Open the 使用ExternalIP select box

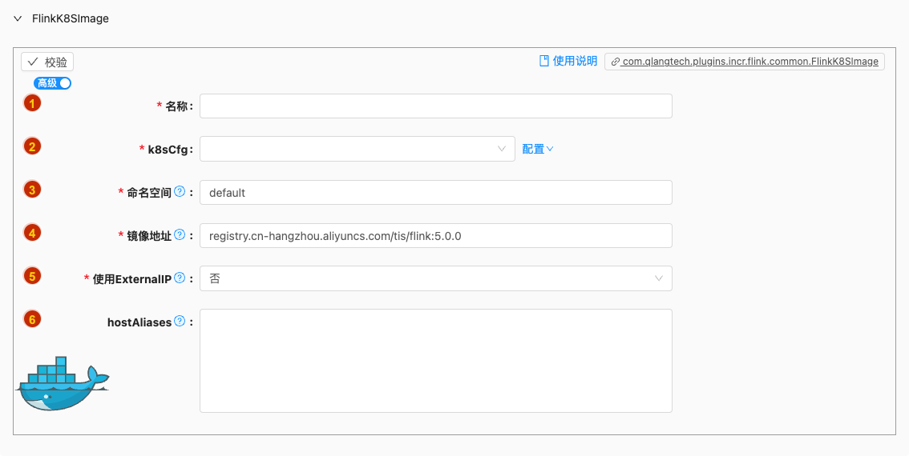(435, 278)
